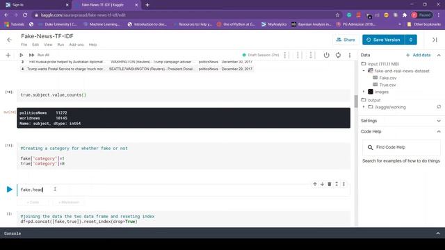The image size is (445, 250).
Task: Restart session with refresh icon
Action: pyautogui.click(x=338, y=55)
